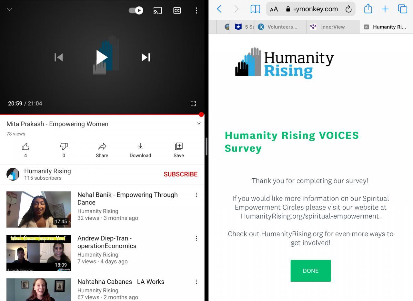The image size is (413, 301).
Task: Download the video
Action: [140, 150]
